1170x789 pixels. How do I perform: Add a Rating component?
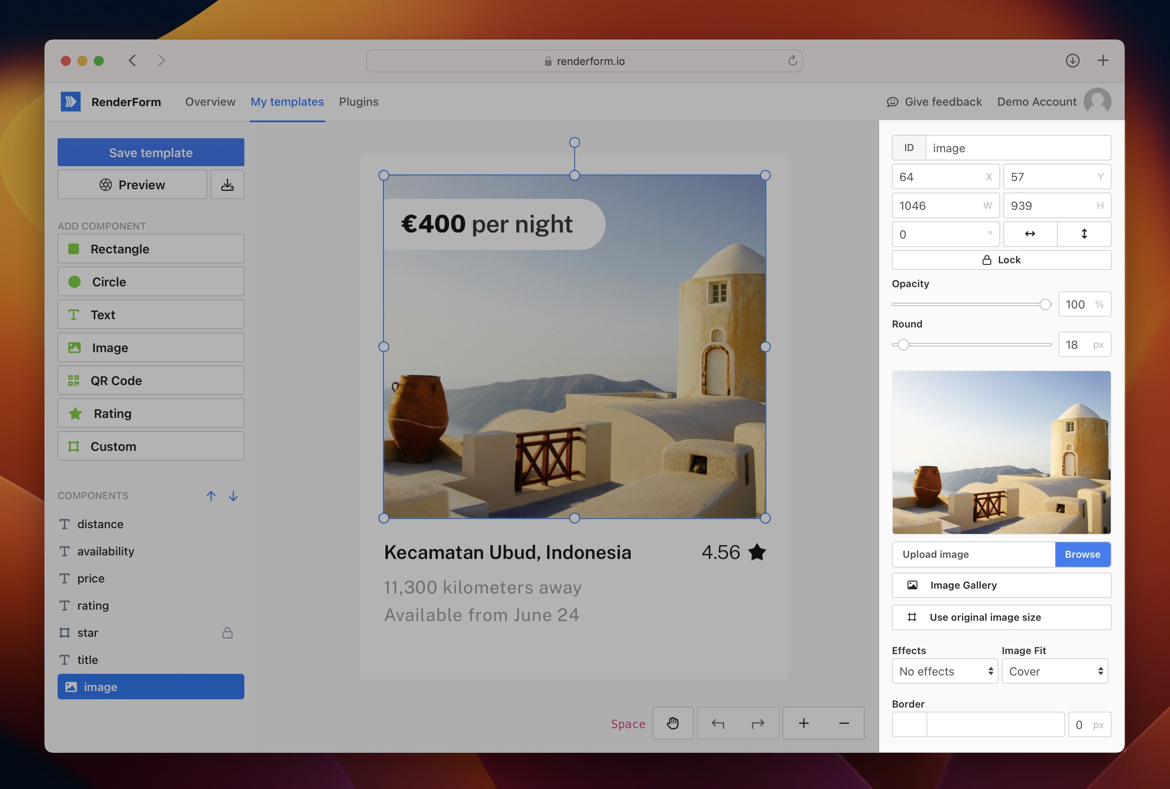tap(151, 413)
